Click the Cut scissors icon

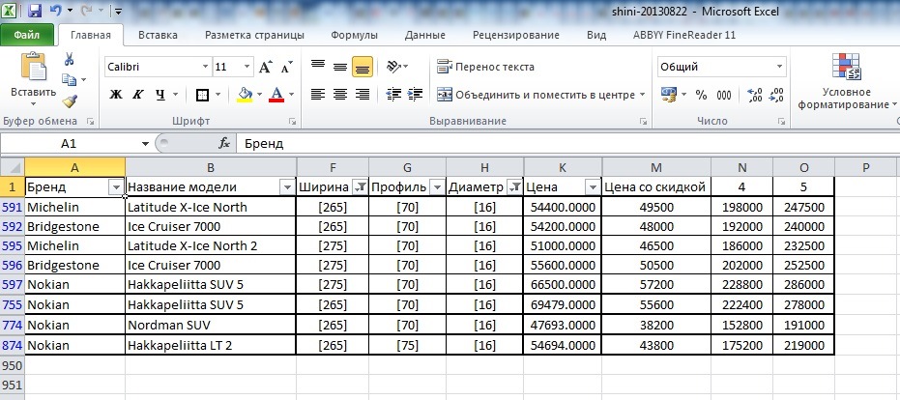tap(69, 59)
